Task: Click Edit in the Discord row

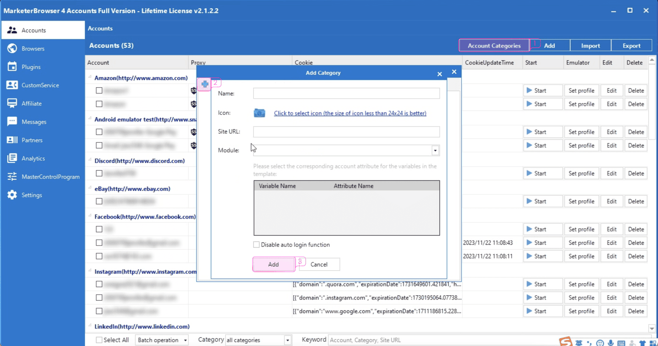Action: pos(611,173)
